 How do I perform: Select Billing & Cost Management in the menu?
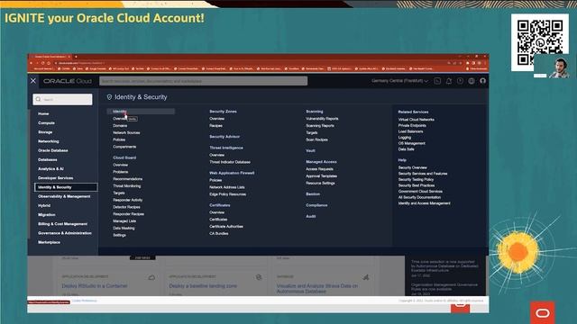(63, 224)
